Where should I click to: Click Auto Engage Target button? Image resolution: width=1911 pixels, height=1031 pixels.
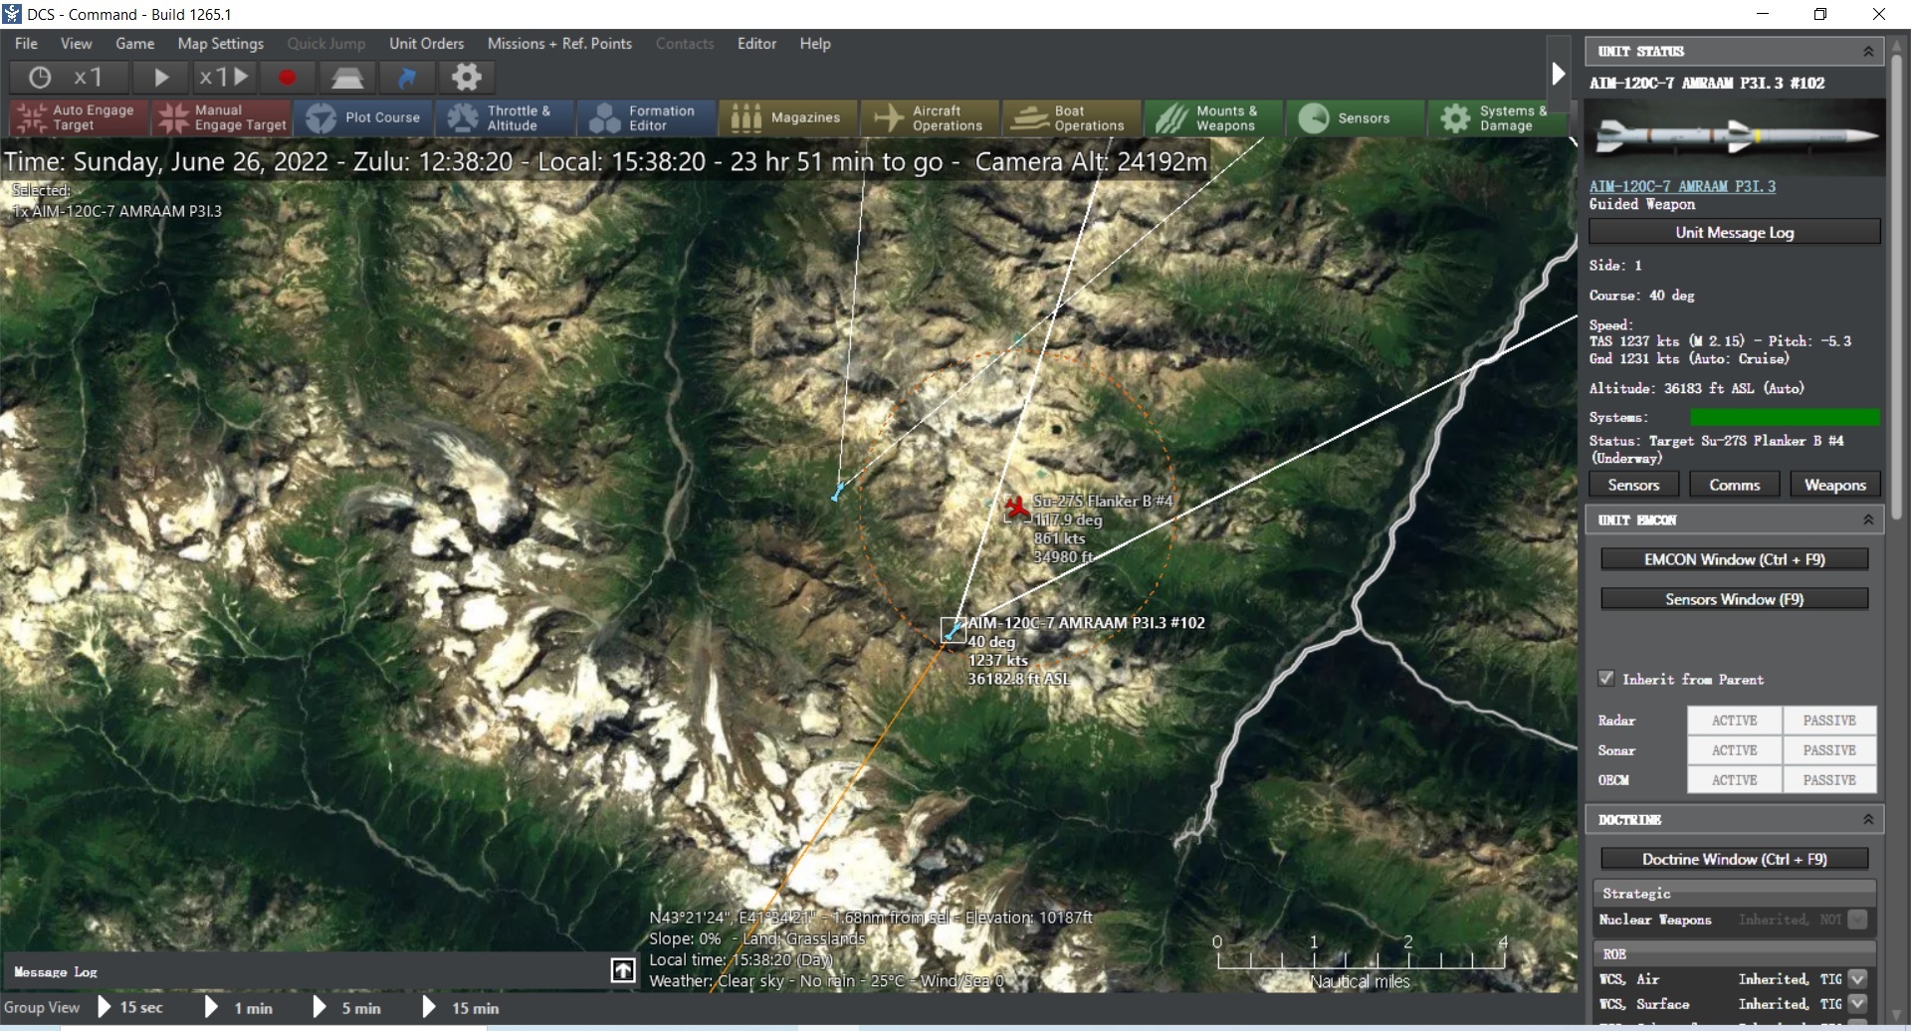pos(79,117)
